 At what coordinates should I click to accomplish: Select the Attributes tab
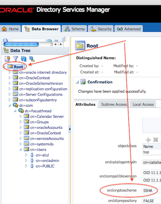(x=85, y=104)
